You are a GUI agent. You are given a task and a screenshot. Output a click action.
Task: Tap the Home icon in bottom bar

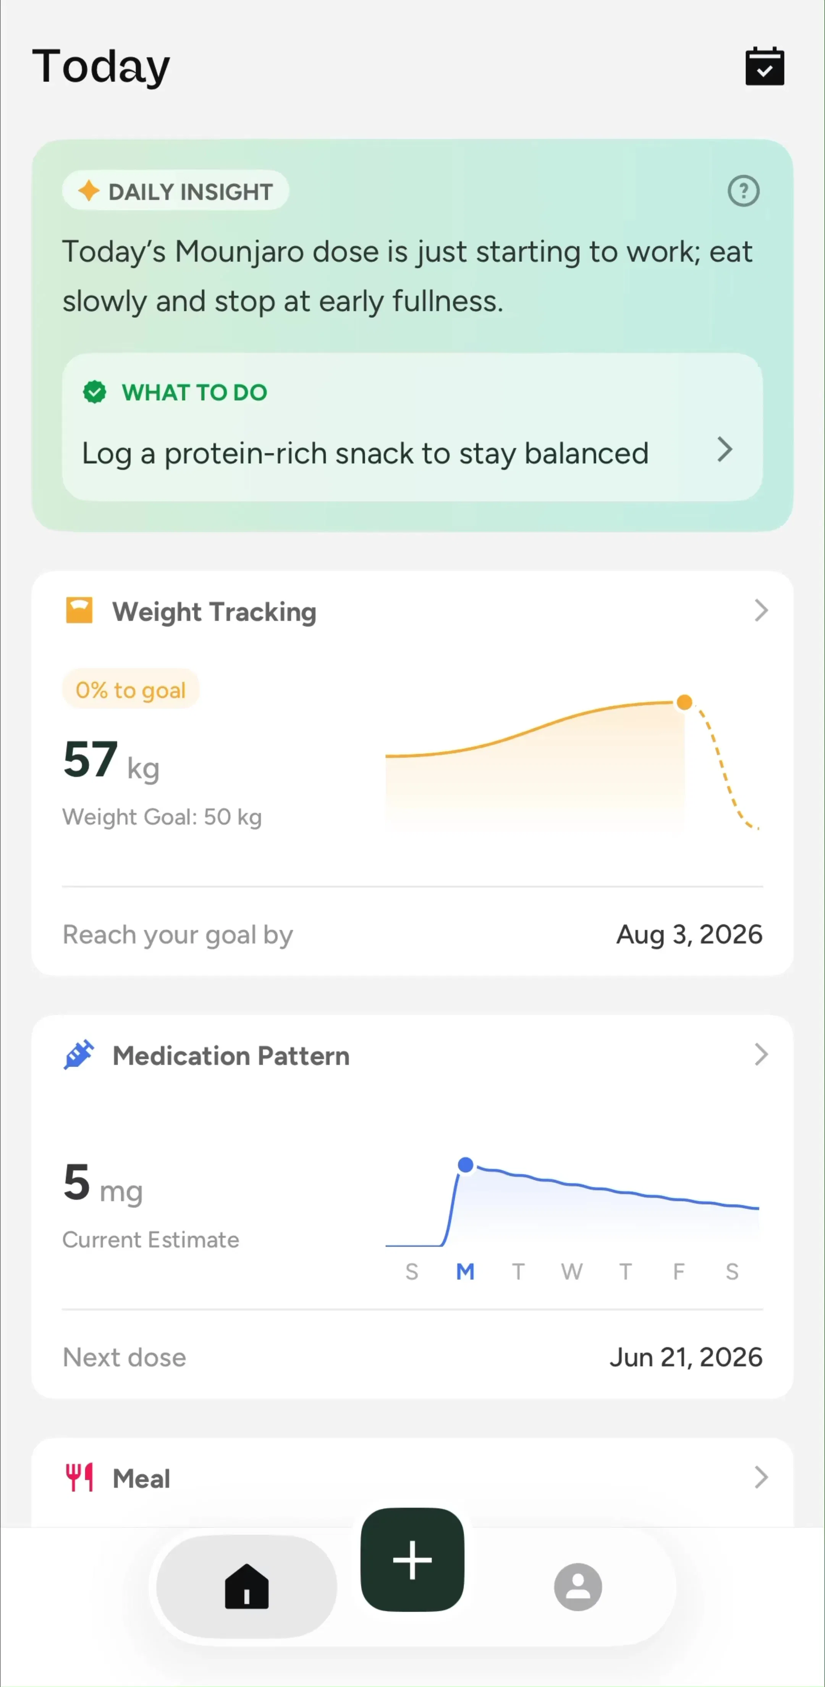(x=247, y=1586)
